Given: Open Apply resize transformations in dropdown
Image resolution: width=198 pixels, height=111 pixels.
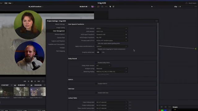Looking at the screenshot, I should 111,46.
